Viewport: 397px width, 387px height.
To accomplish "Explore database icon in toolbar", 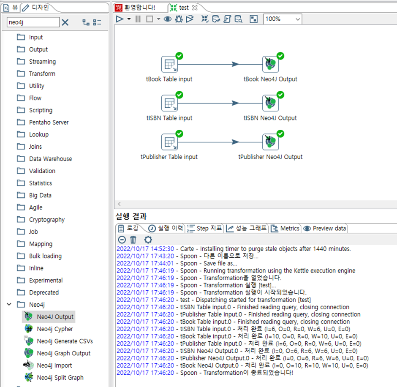I will 238,19.
